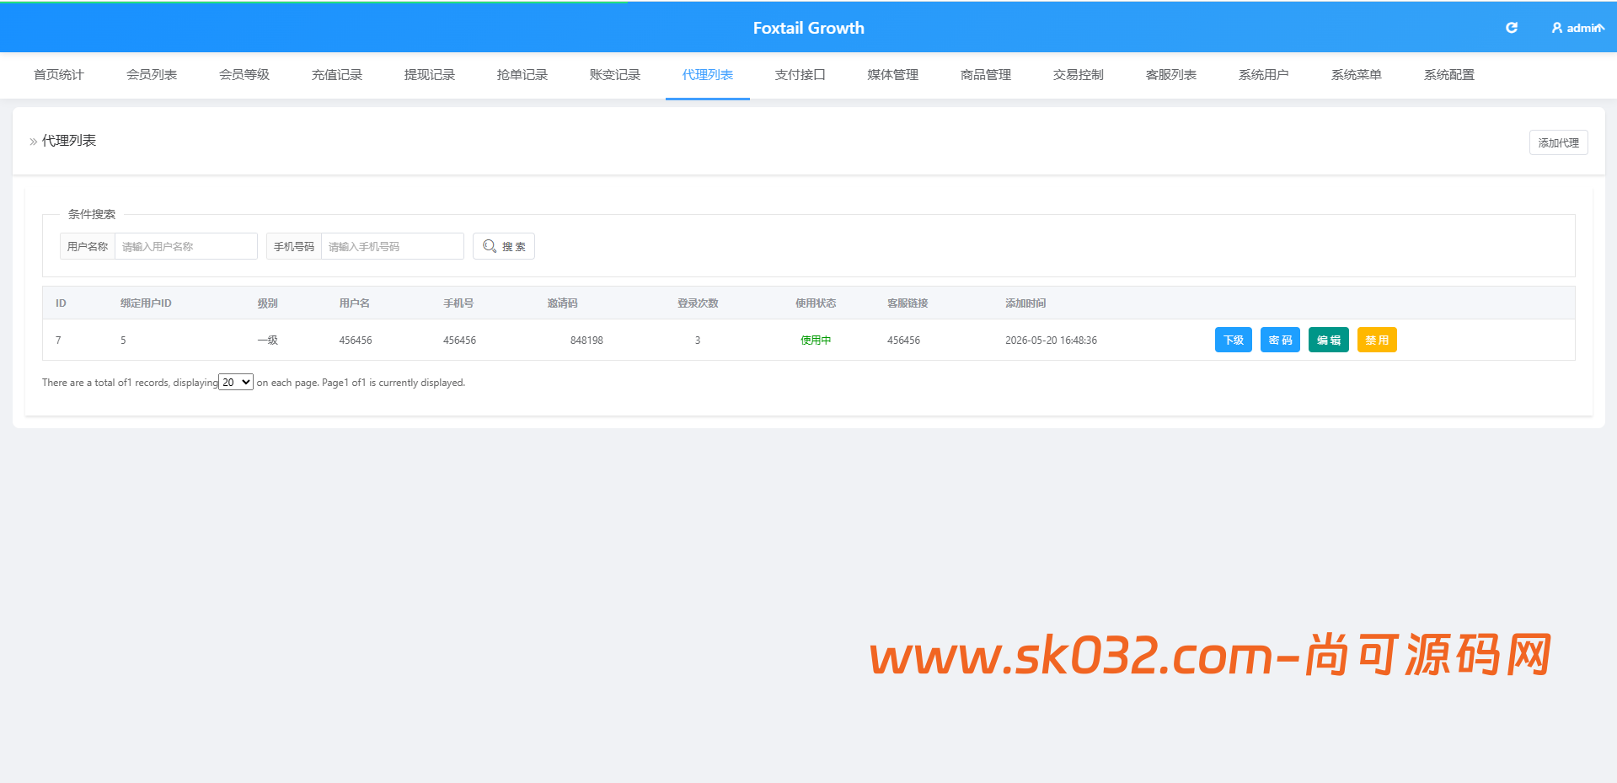Switch to the 会员等级 tab
The width and height of the screenshot is (1617, 783).
(x=244, y=75)
